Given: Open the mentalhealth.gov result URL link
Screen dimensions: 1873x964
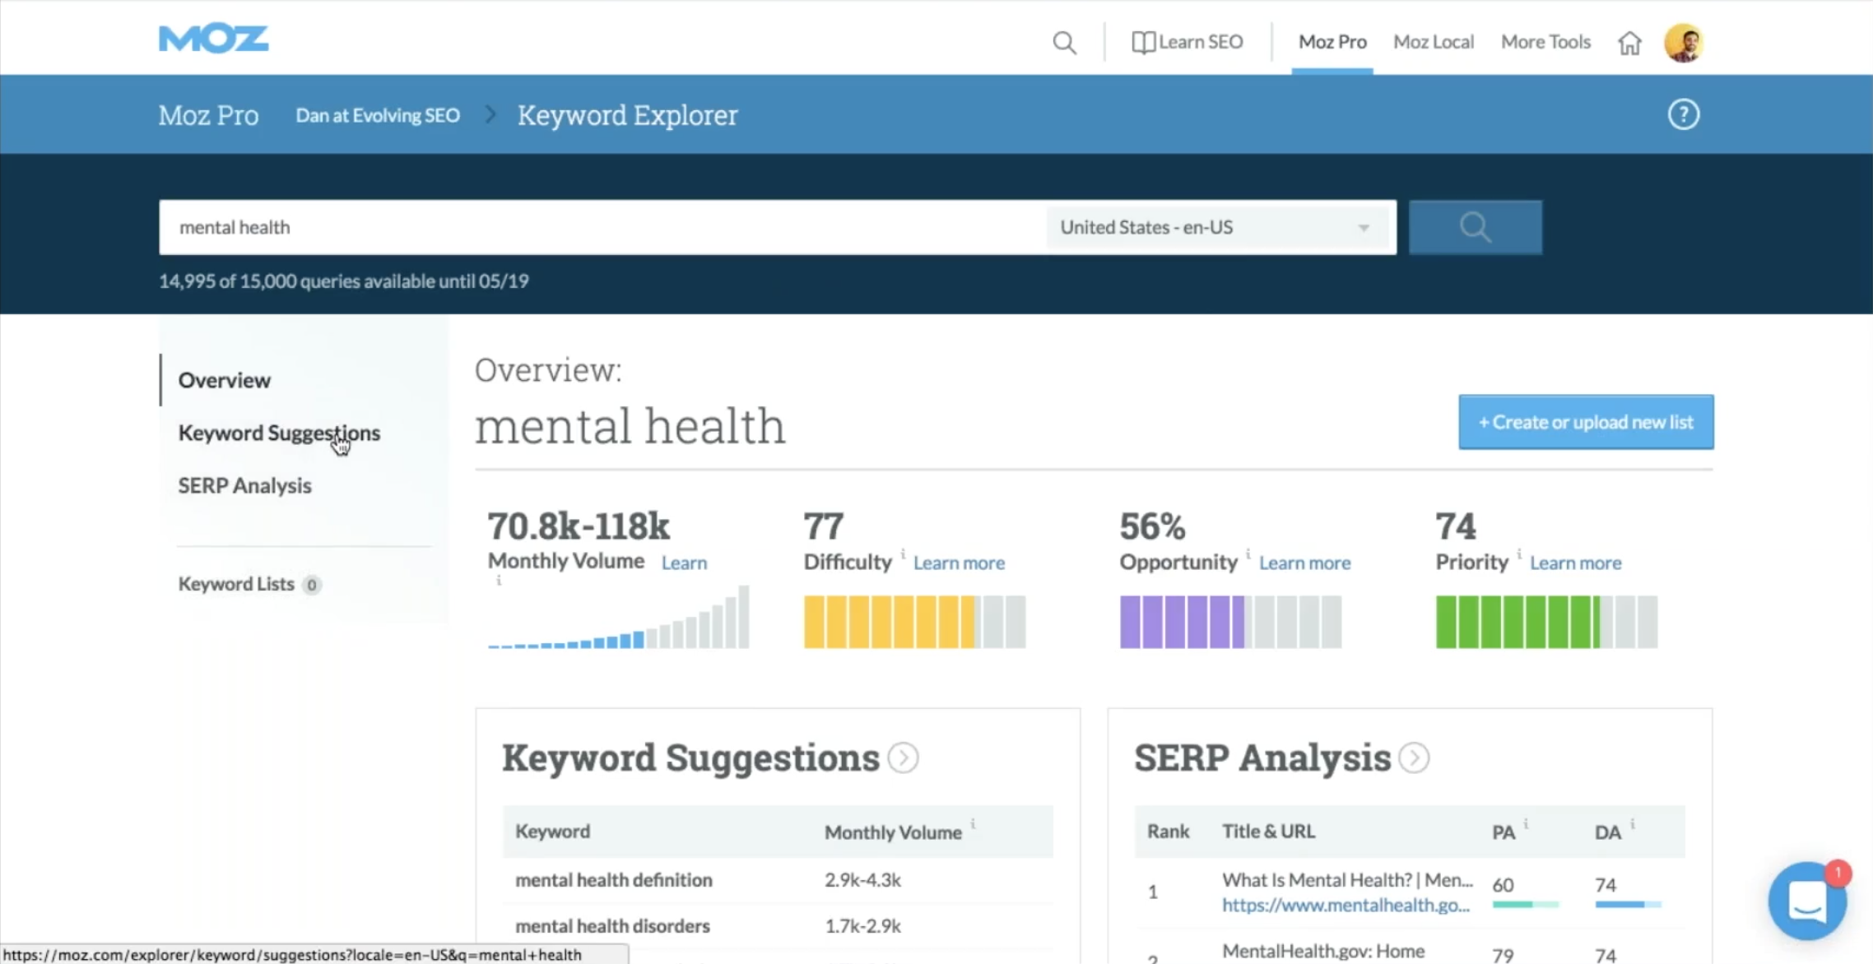Looking at the screenshot, I should pyautogui.click(x=1345, y=905).
